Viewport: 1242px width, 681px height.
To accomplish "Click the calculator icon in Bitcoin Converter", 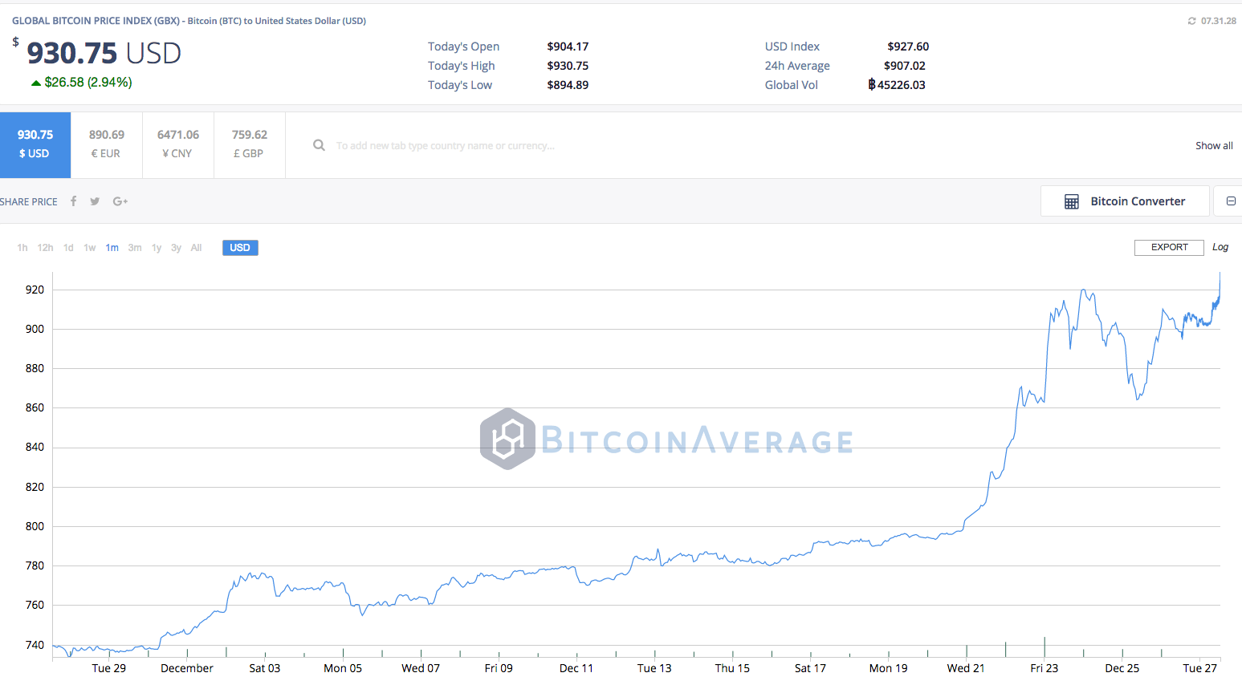I will click(1071, 201).
